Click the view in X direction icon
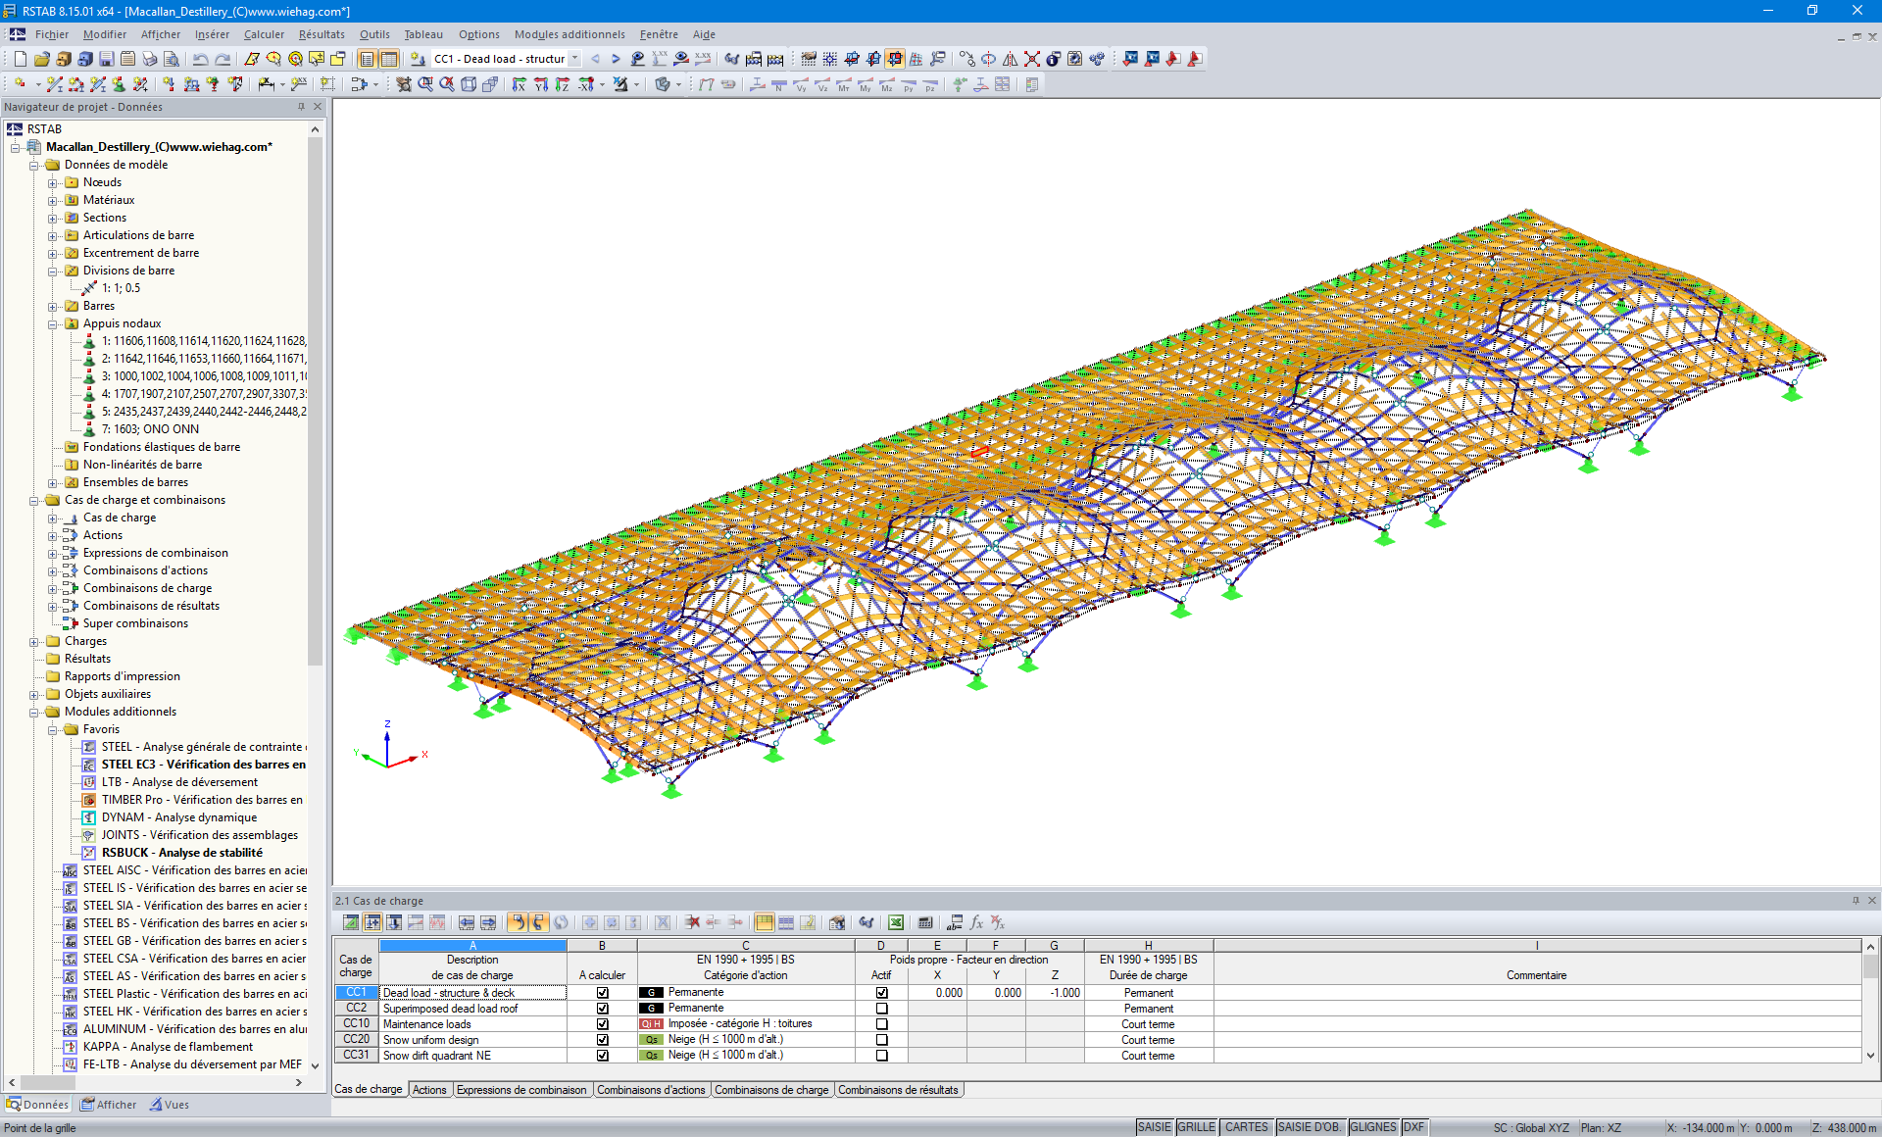 pyautogui.click(x=519, y=85)
